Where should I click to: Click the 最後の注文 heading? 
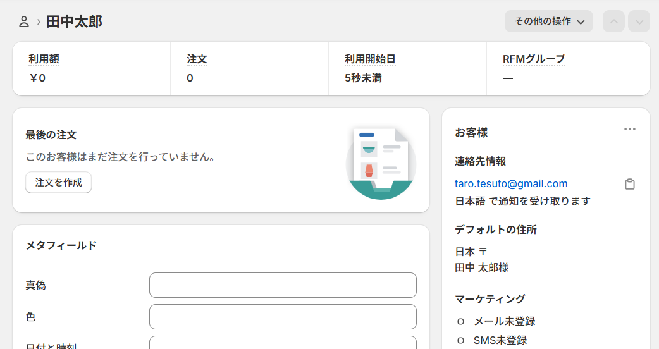coord(51,135)
